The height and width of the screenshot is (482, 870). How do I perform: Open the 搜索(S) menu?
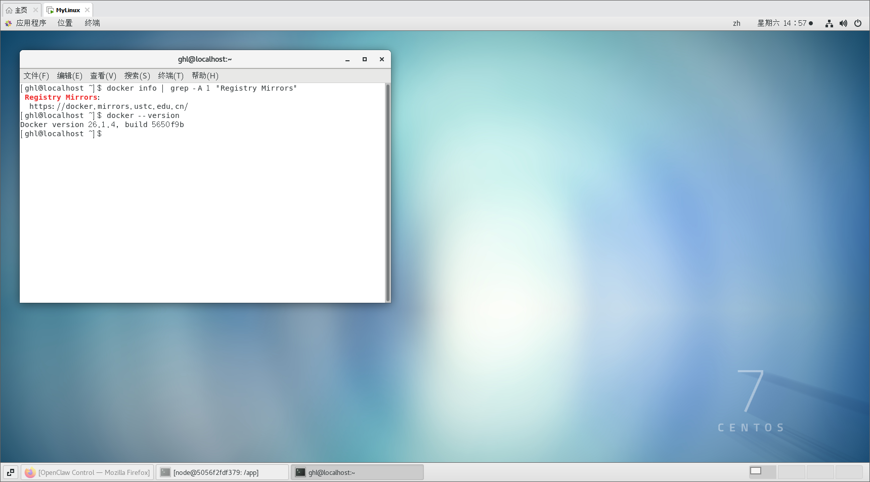137,75
